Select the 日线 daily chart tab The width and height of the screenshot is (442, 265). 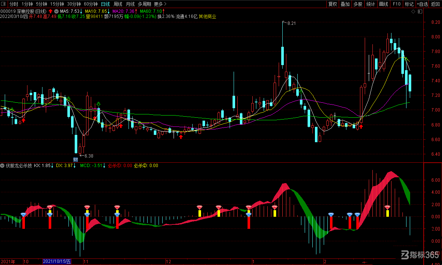coord(105,4)
